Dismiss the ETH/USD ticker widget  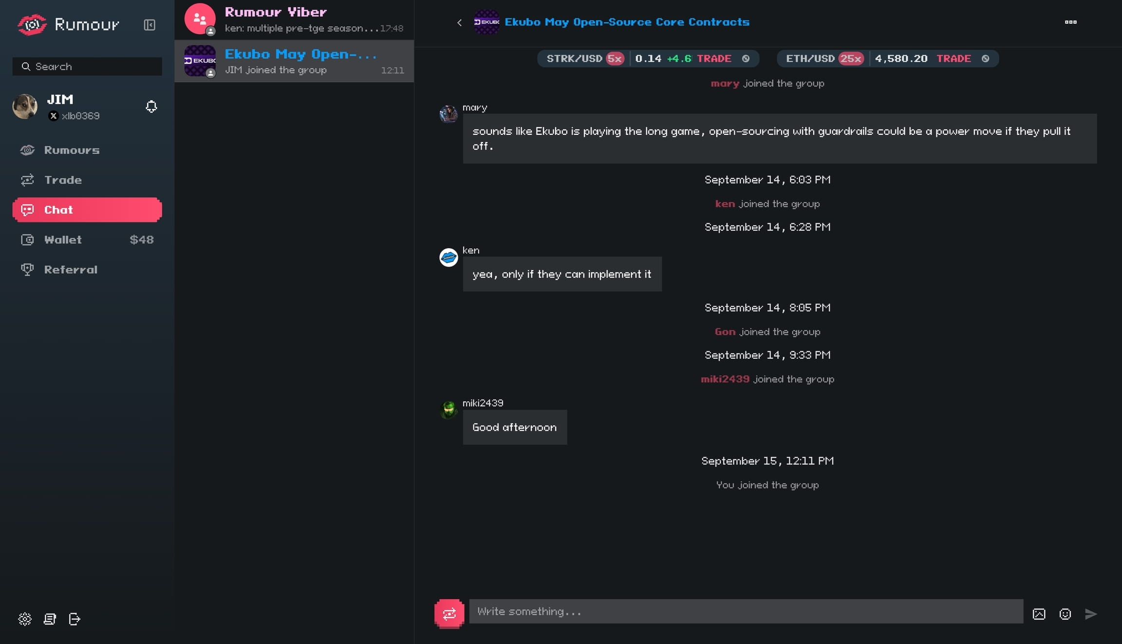(985, 58)
